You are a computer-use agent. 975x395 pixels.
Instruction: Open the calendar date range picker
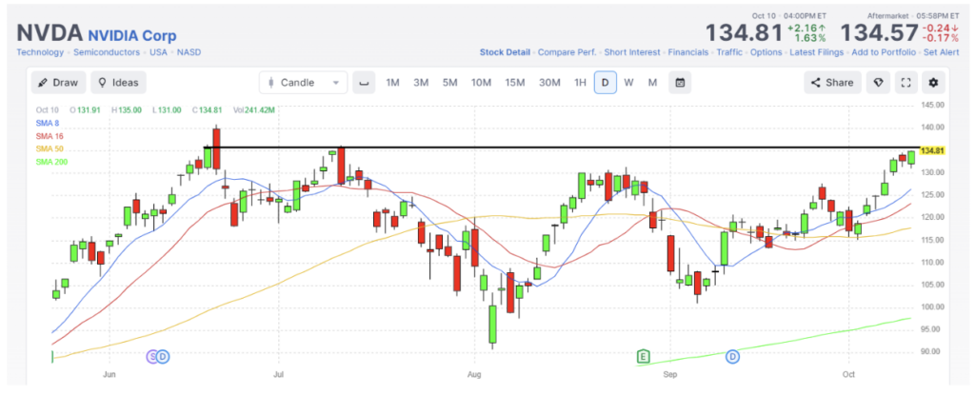point(680,83)
